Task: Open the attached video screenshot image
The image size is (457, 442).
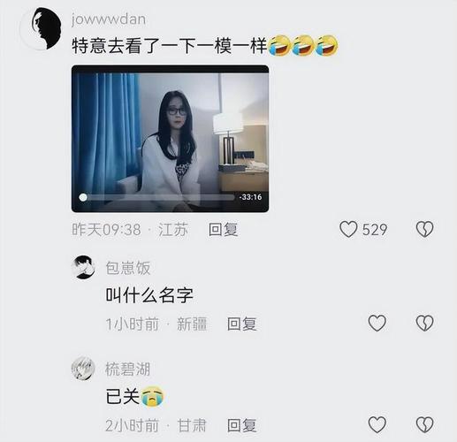Action: coord(170,139)
